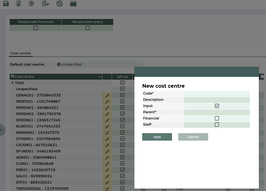Edit GENAG01 cost centre with pencil icon
This screenshot has height=191, width=266.
tap(107, 95)
